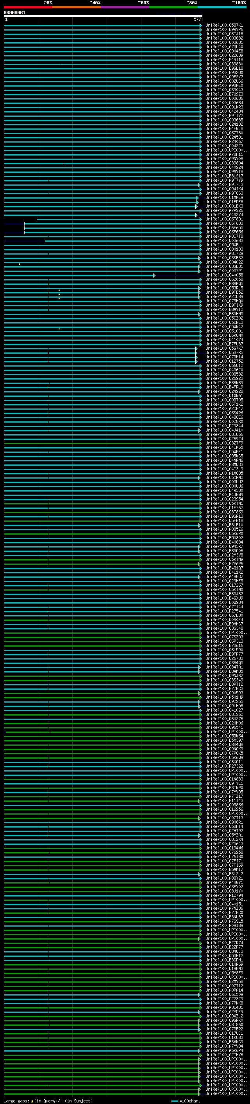Click the purple ~60% identity legend segment
The width and height of the screenshot is (250, 1104).
click(x=125, y=7)
